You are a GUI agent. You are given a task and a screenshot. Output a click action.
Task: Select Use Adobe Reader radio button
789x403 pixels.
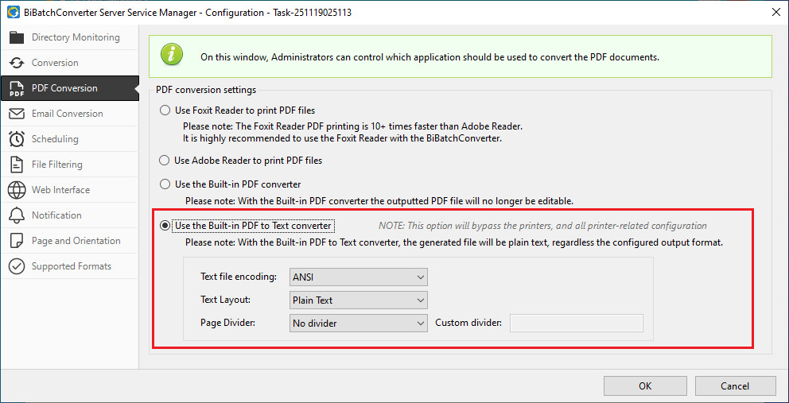click(165, 161)
